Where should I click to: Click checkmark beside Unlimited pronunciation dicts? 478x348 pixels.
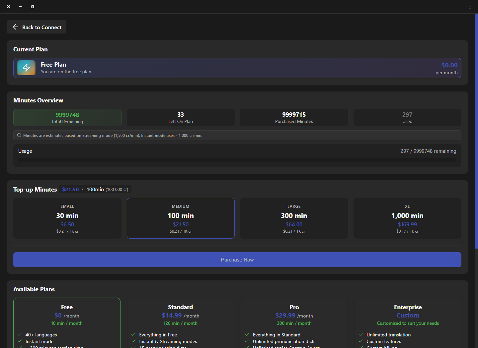(x=247, y=341)
